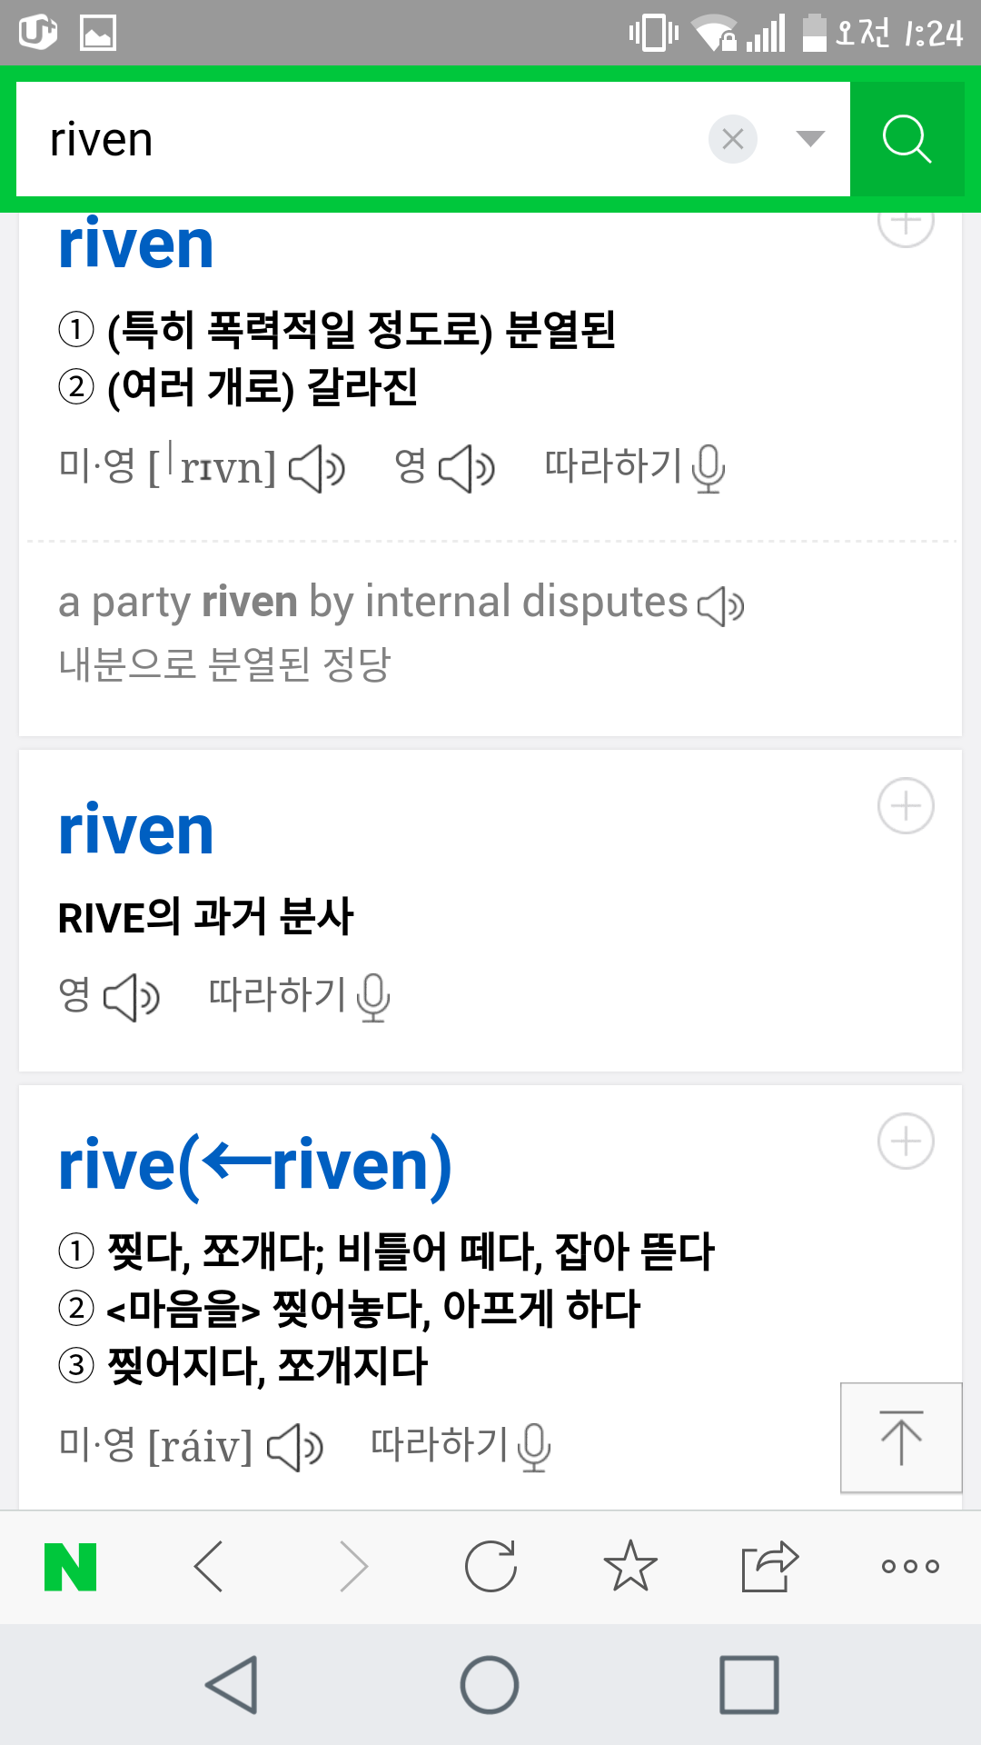Tap the green search magnifier button

pos(907,139)
